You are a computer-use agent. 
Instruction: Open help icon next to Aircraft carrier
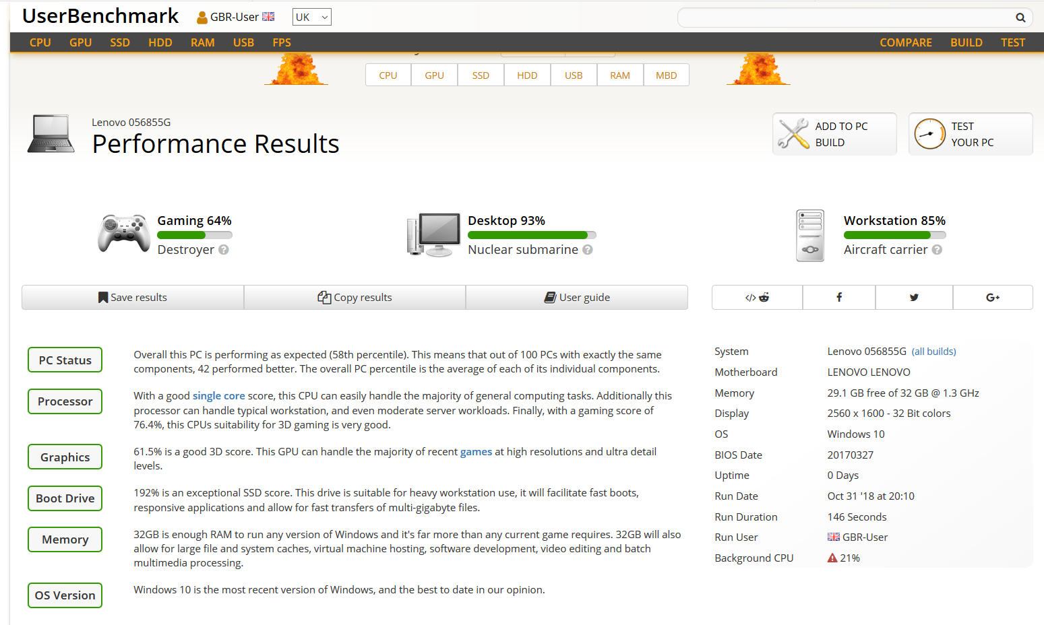click(x=937, y=250)
